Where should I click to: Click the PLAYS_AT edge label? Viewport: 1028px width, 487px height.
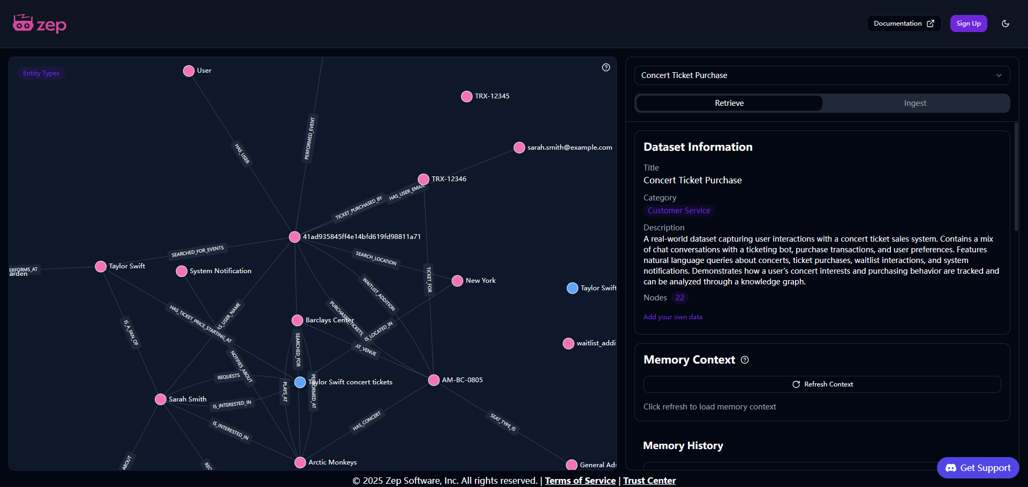point(285,391)
